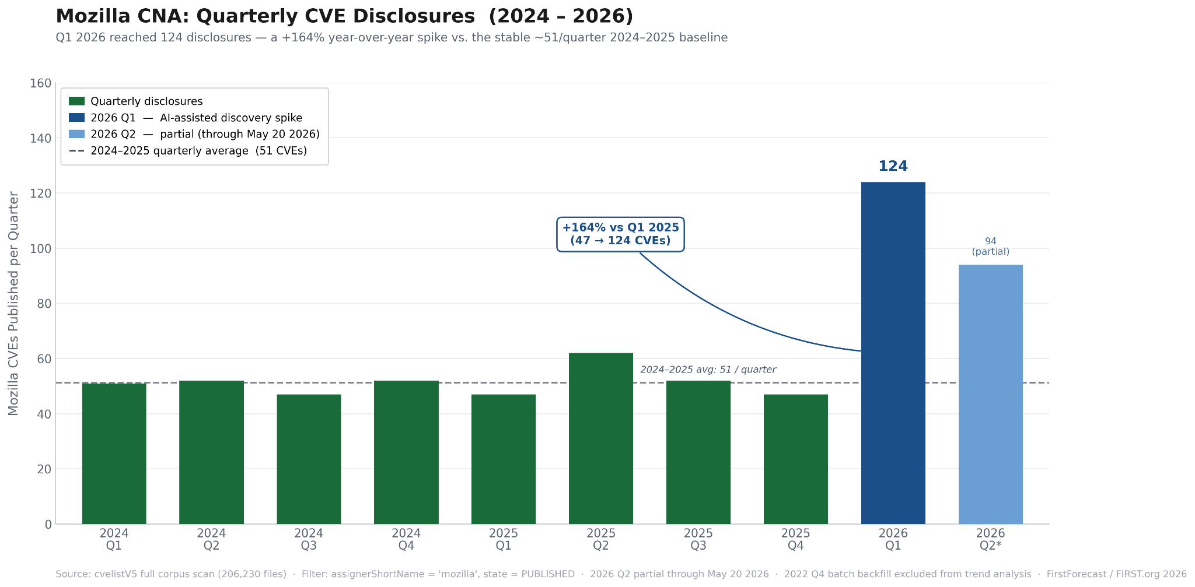
Task: Click the '+164% vs Q1 2025' annotation box
Action: pyautogui.click(x=621, y=234)
